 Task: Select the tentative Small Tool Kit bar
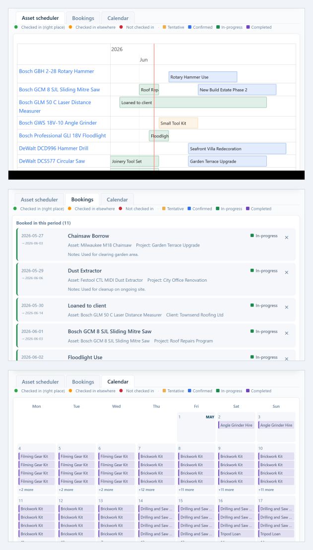tap(178, 123)
